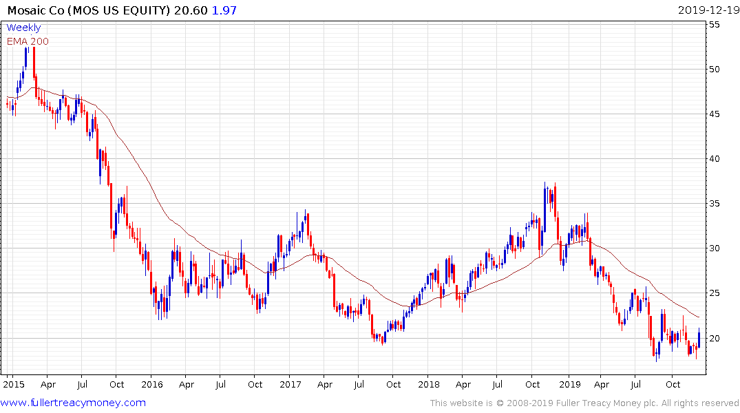740x413 pixels.
Task: Click the 30 price axis label
Action: 715,248
